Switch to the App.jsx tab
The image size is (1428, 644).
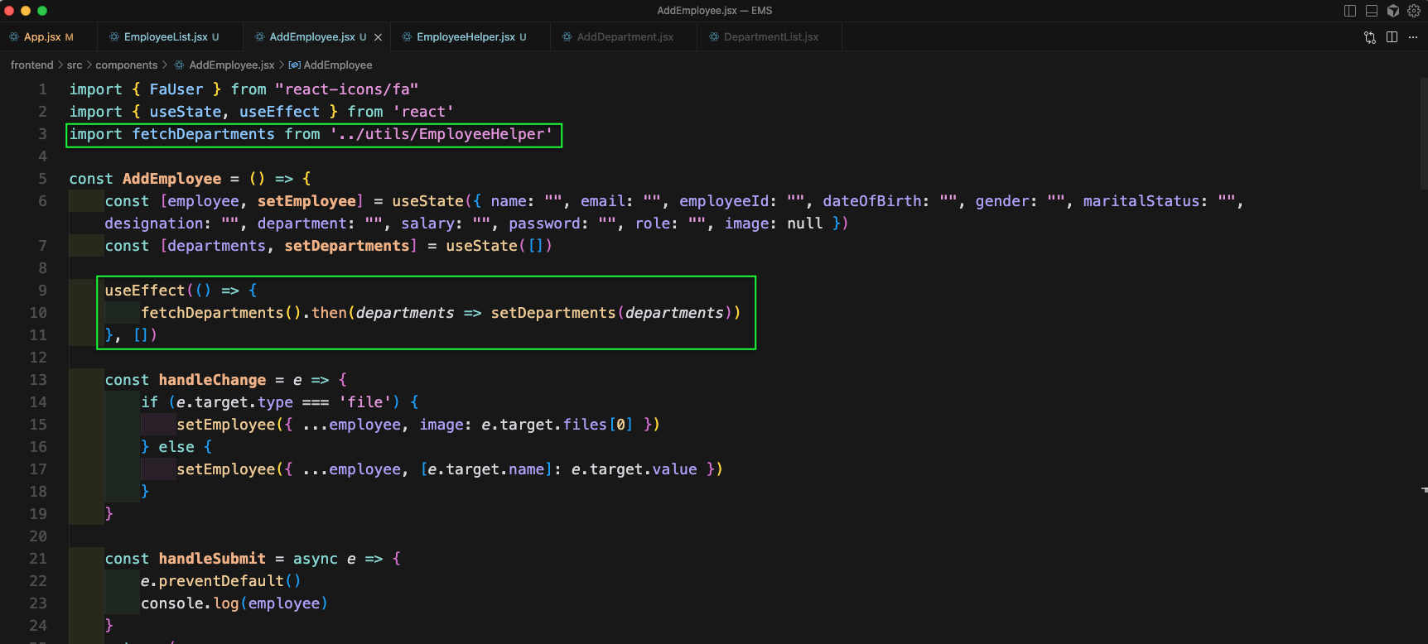point(48,37)
